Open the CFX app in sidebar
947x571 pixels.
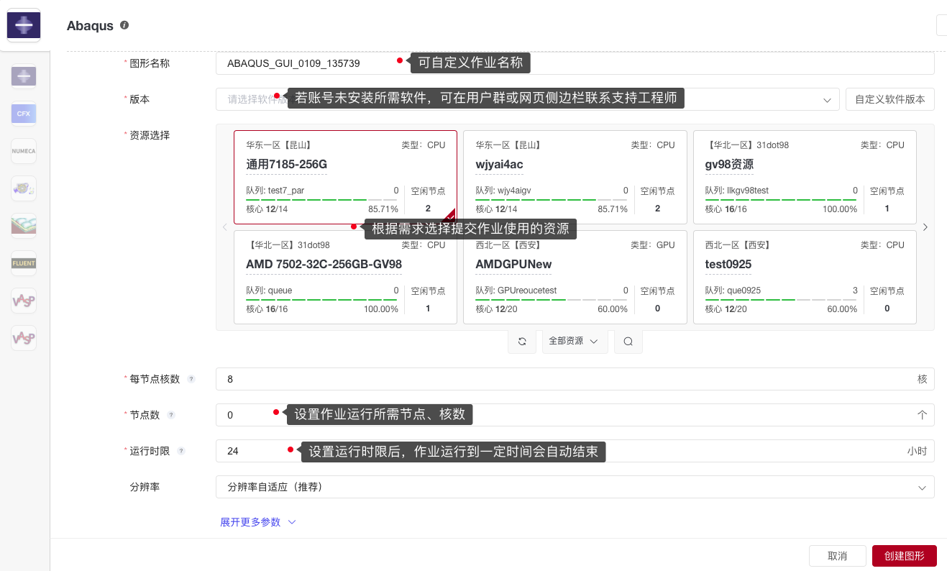(24, 114)
